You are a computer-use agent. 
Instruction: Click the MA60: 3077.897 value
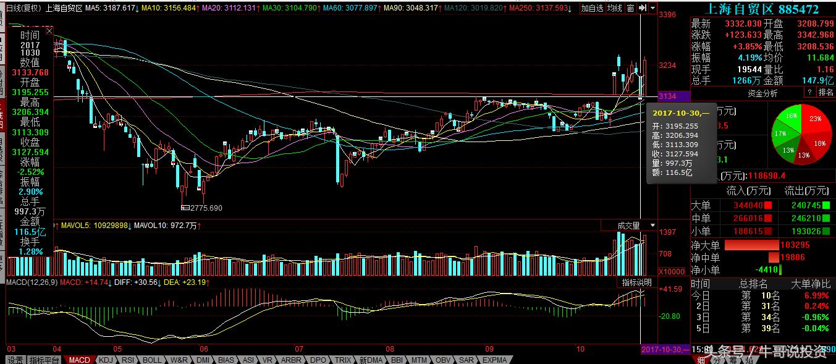(350, 8)
